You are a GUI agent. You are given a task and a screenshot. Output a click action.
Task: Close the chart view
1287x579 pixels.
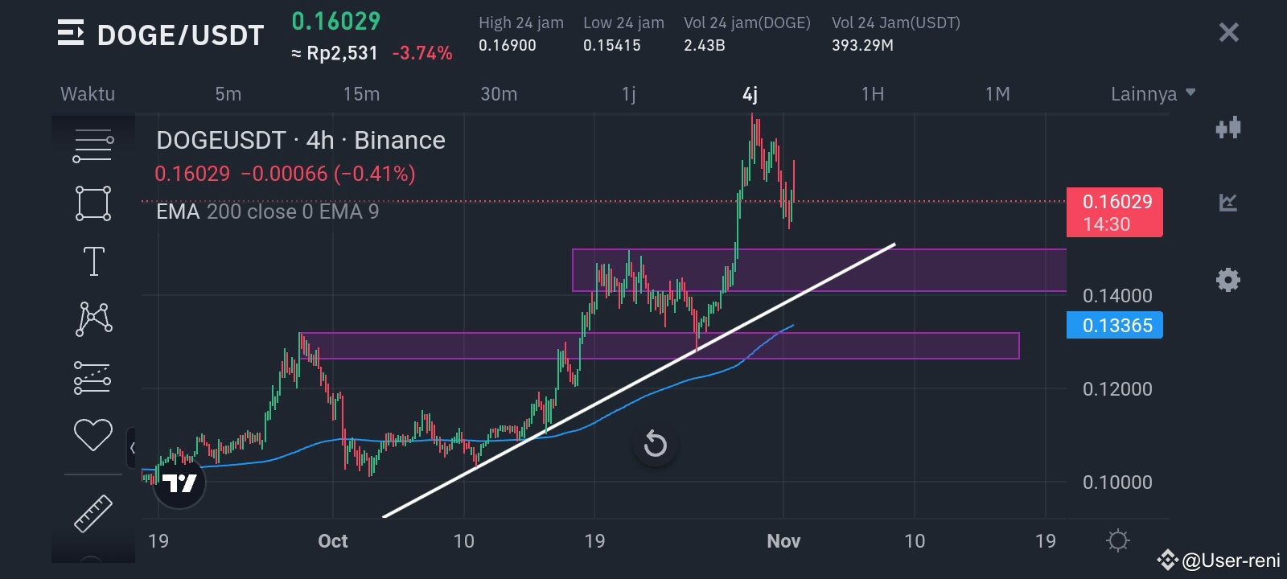[x=1228, y=32]
